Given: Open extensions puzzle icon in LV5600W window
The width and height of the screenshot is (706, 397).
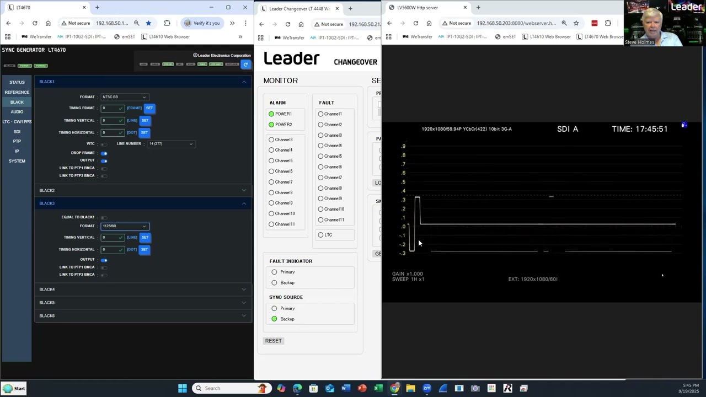Looking at the screenshot, I should click(x=608, y=23).
